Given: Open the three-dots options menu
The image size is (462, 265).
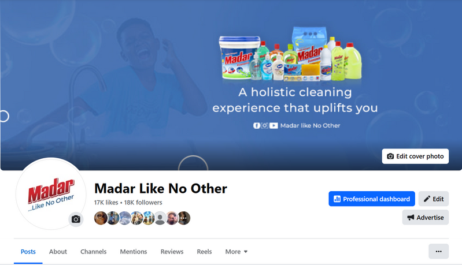Looking at the screenshot, I should tap(438, 251).
